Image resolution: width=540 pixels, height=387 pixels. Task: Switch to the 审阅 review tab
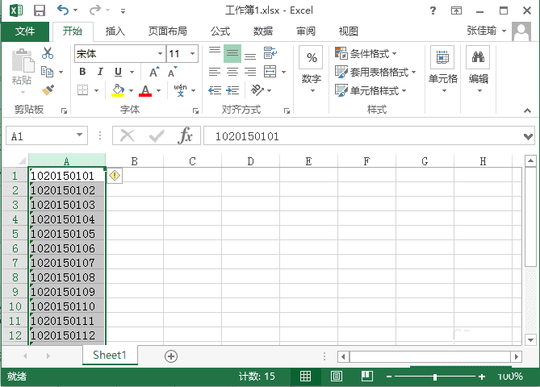point(306,31)
